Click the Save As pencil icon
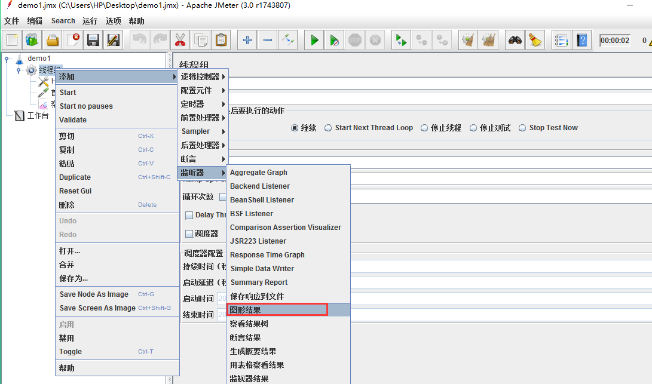652x384 pixels. coord(113,41)
